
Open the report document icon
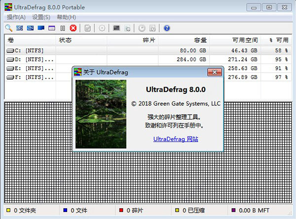click(88, 28)
